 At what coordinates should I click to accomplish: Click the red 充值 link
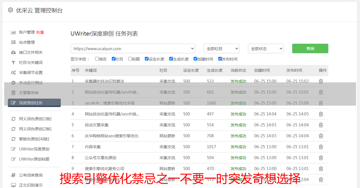point(40,32)
